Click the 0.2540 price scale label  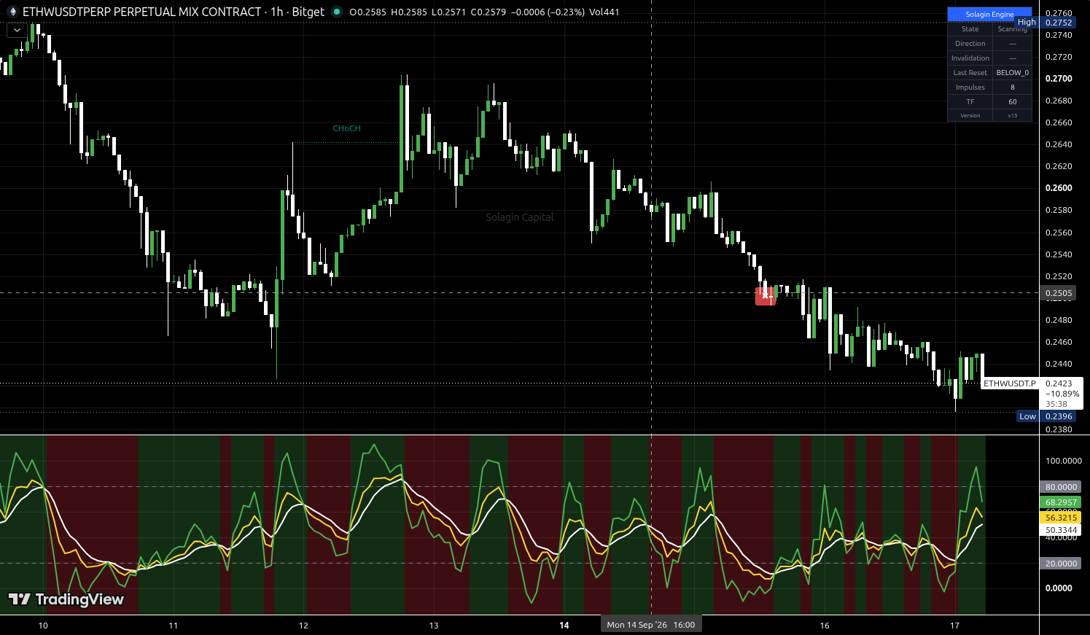(x=1059, y=254)
